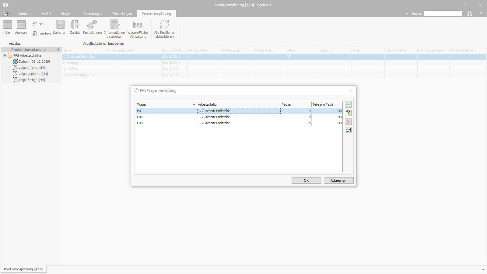Open the Einstellungen tab
The image size is (487, 274).
coord(122,14)
